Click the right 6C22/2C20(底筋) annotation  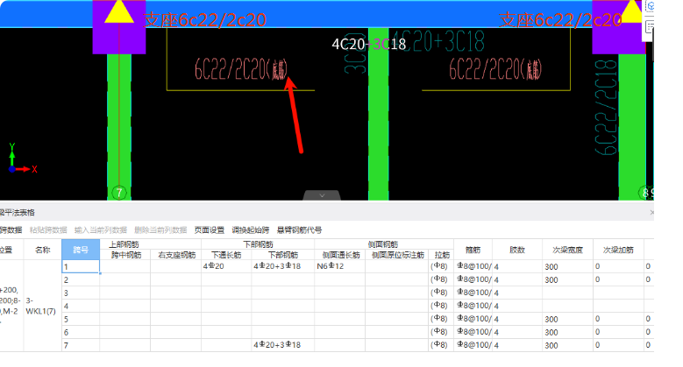(495, 69)
